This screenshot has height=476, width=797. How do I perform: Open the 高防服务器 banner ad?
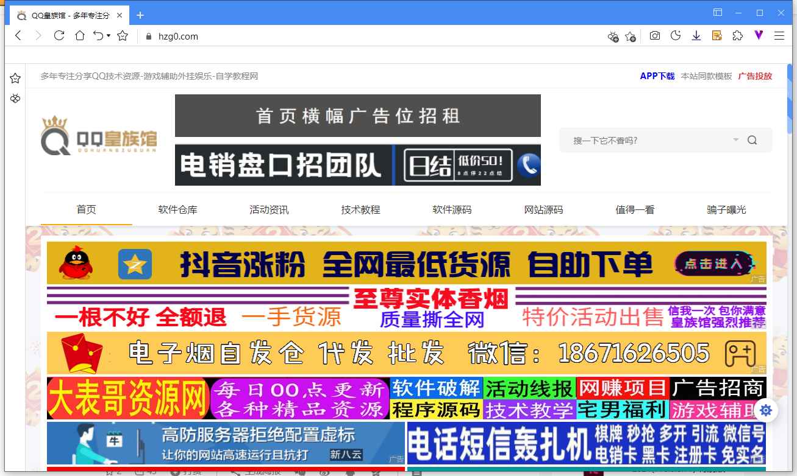(x=226, y=443)
